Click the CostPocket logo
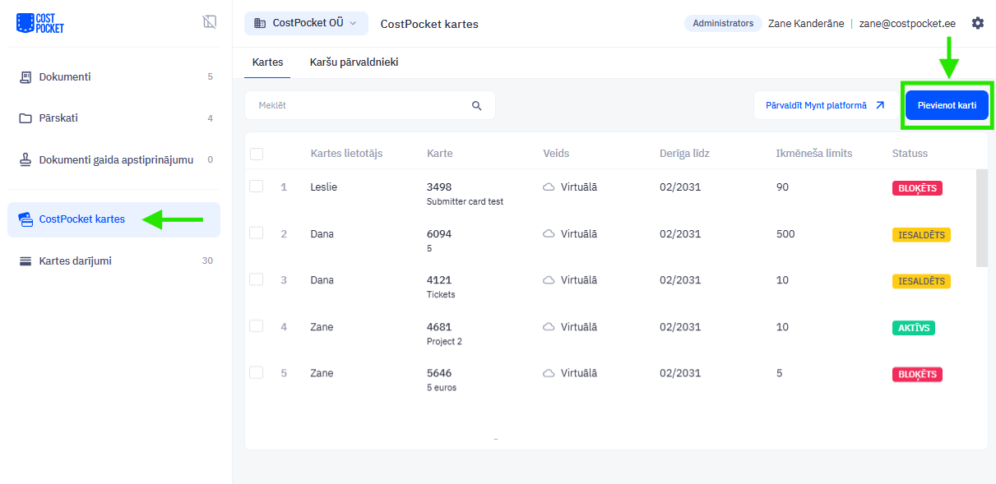The image size is (996, 484). pos(40,23)
